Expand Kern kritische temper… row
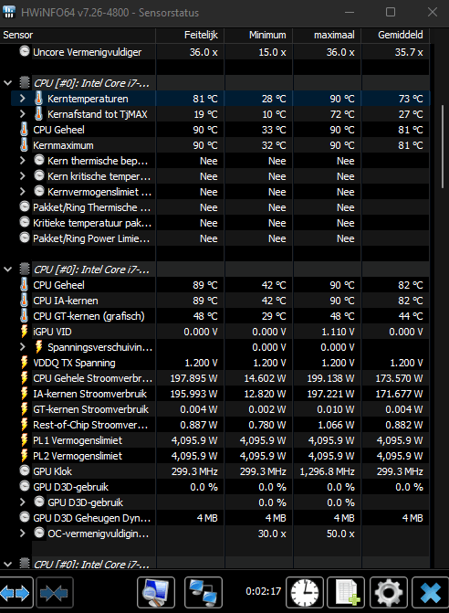 click(x=22, y=176)
